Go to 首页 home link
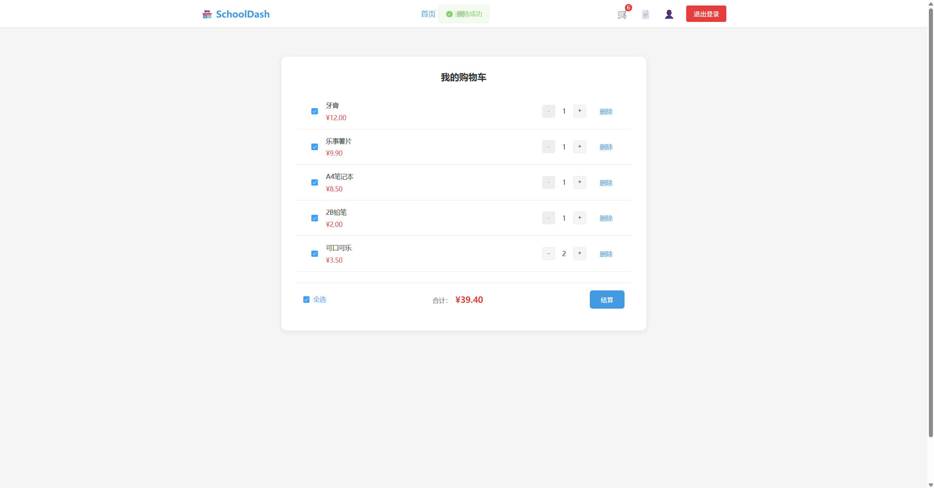 (x=428, y=14)
